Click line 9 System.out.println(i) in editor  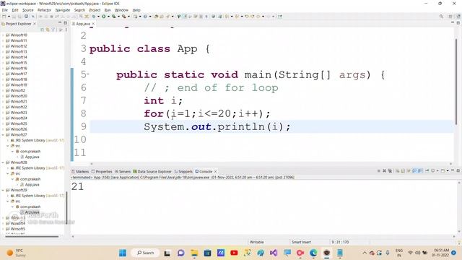(x=217, y=127)
